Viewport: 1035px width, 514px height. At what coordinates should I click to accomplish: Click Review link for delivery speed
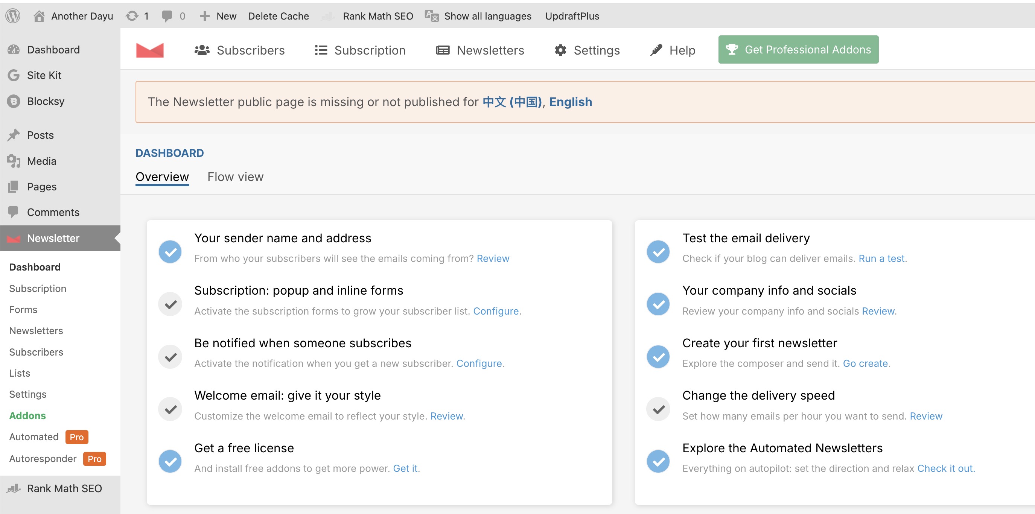click(926, 416)
